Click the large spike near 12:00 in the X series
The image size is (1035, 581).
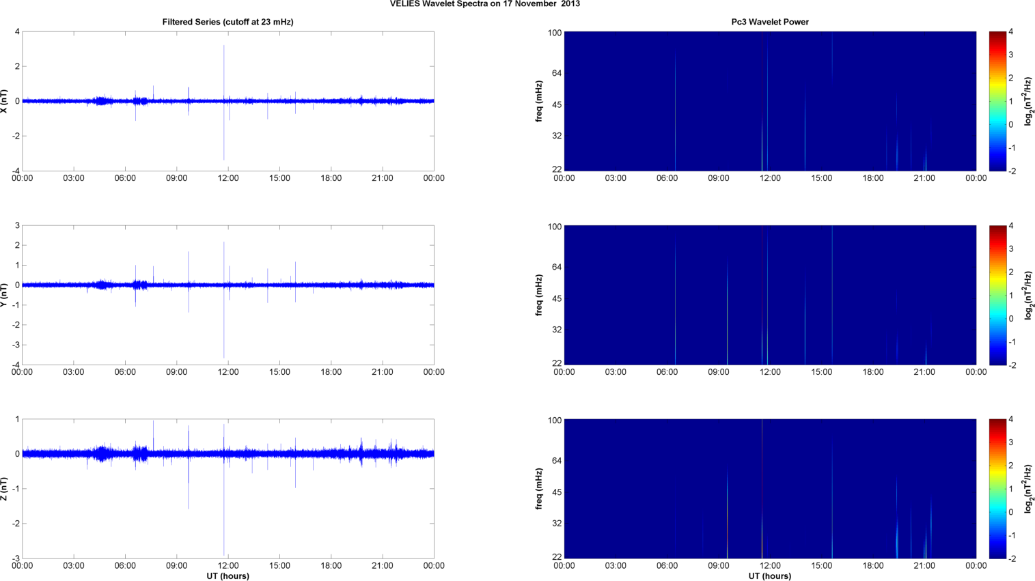click(x=224, y=102)
